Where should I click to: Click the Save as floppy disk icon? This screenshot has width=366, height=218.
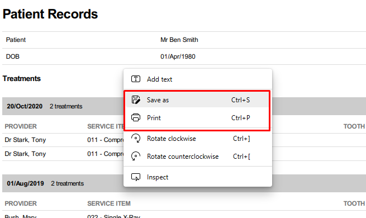(136, 99)
